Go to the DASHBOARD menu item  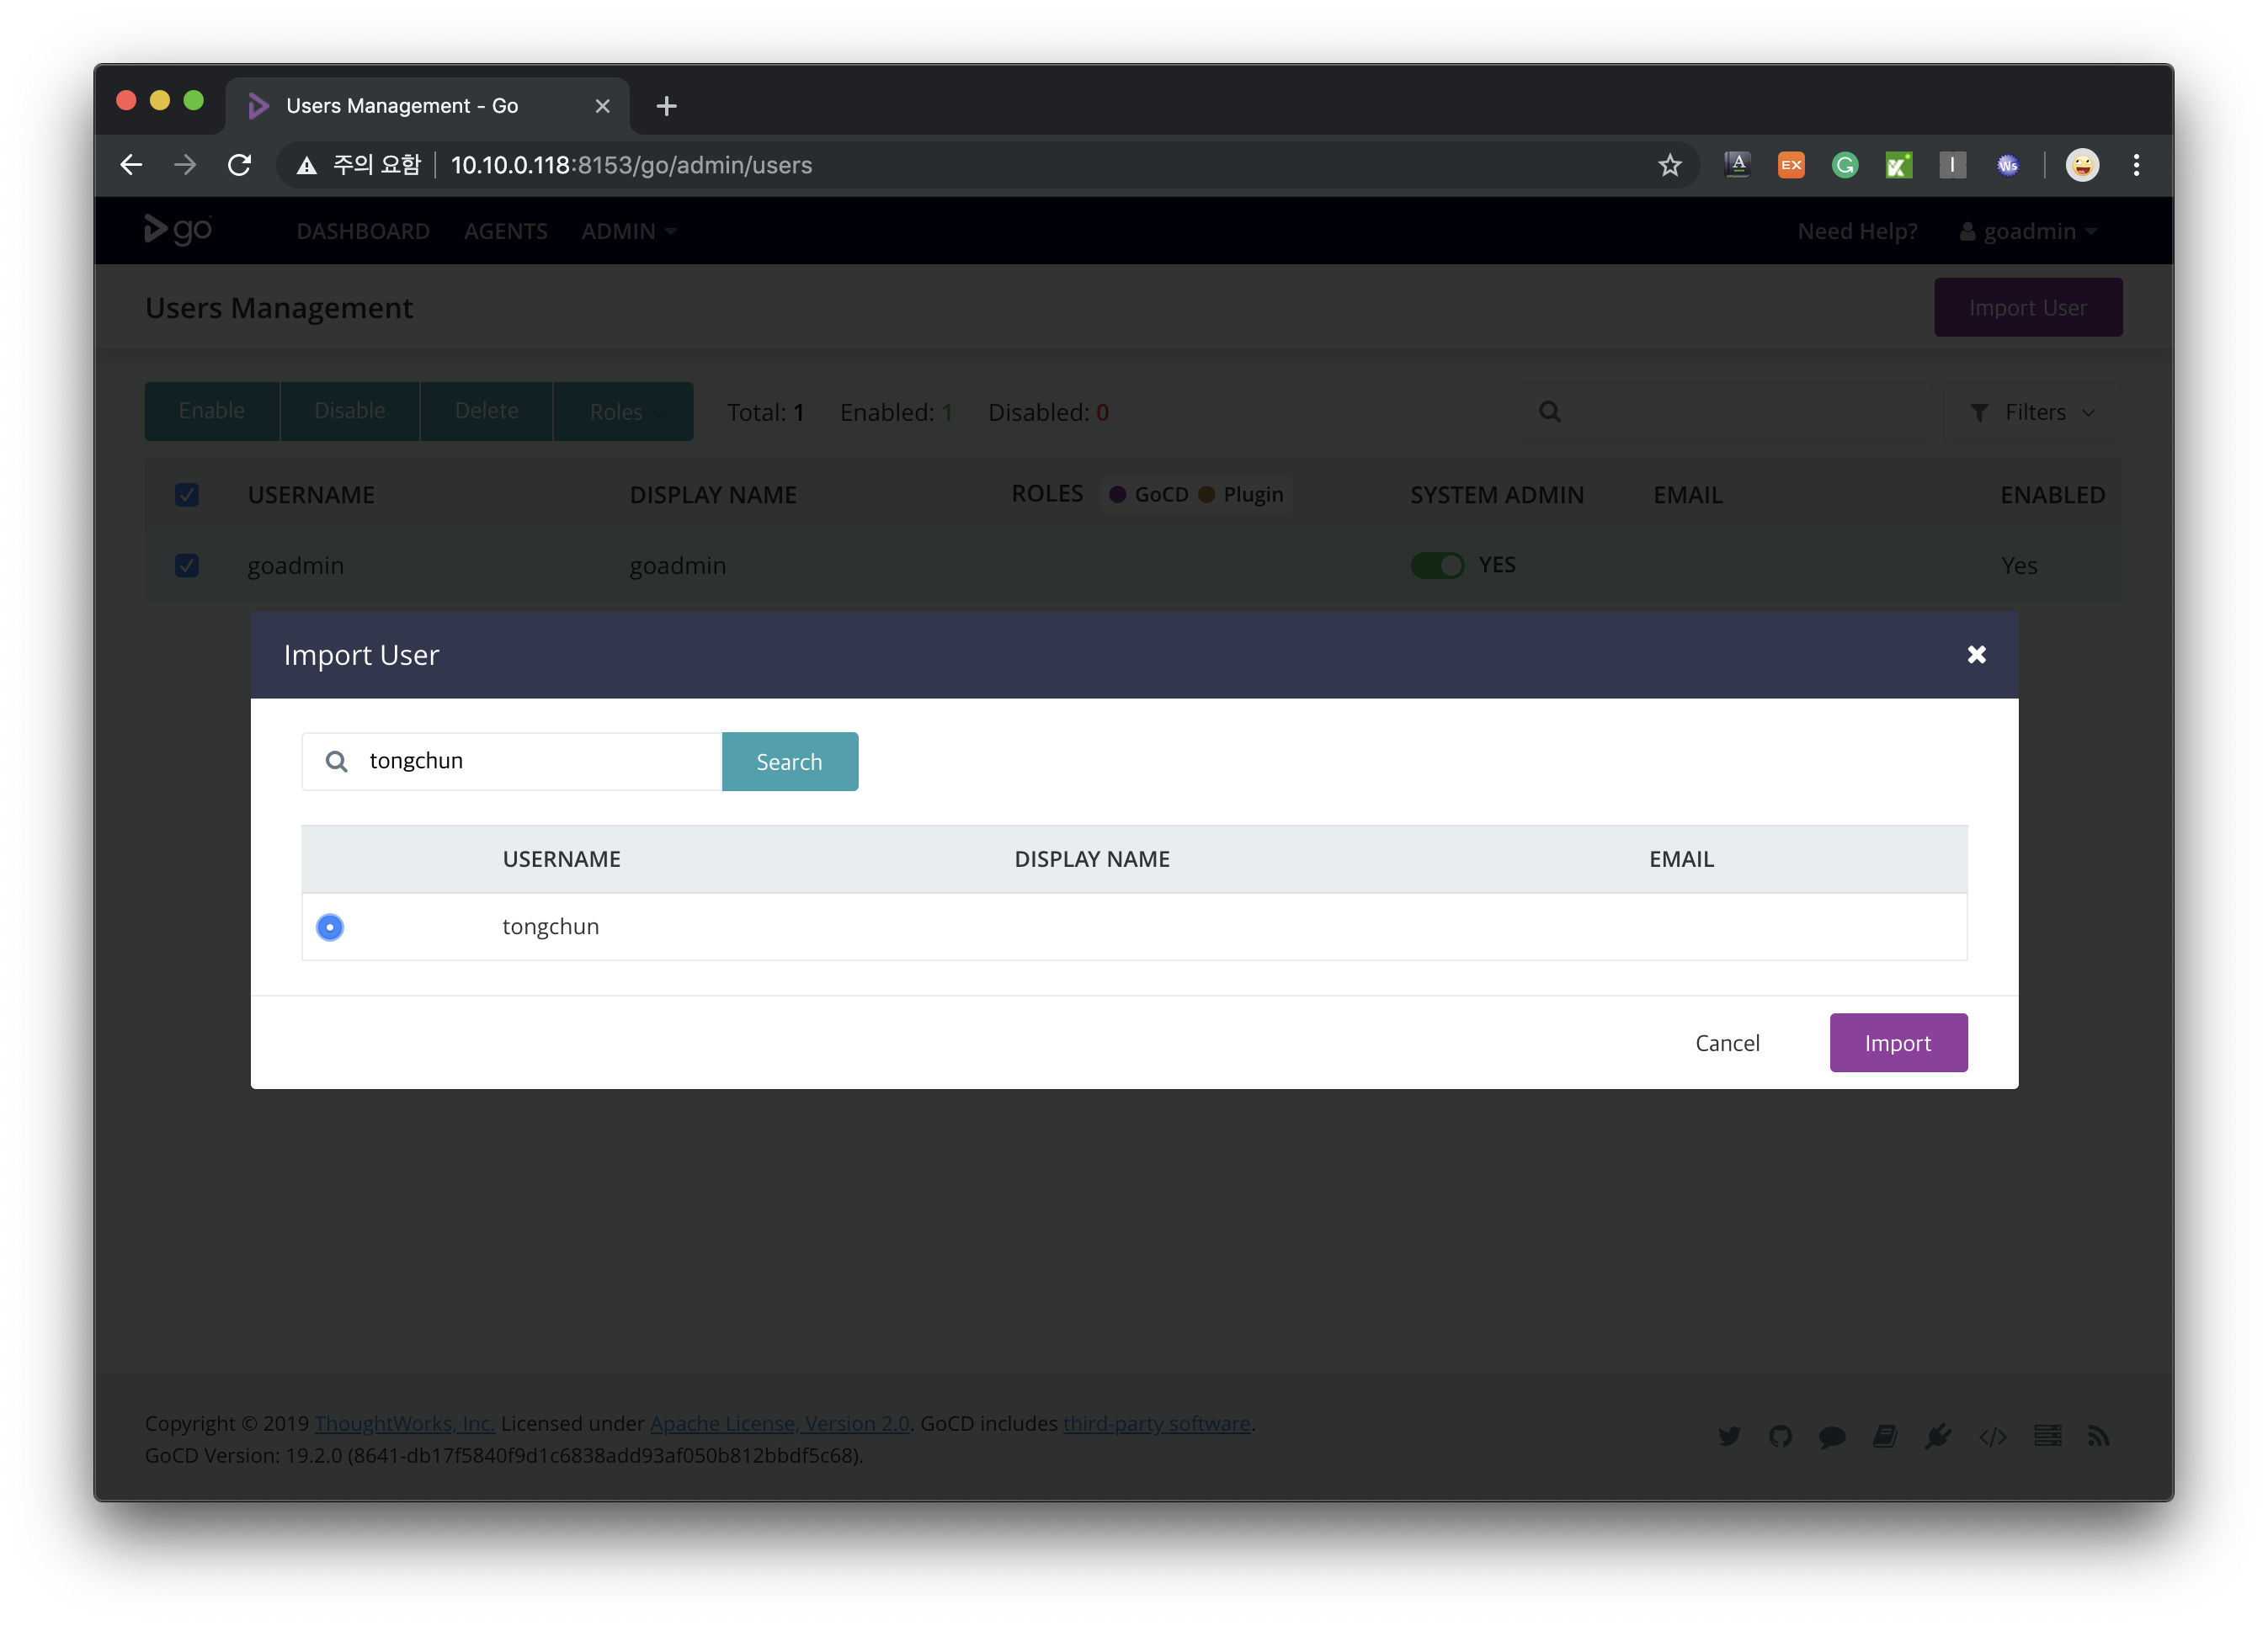point(363,231)
